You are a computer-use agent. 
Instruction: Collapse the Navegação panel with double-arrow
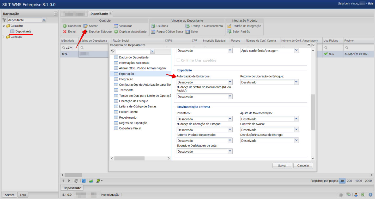(x=56, y=14)
